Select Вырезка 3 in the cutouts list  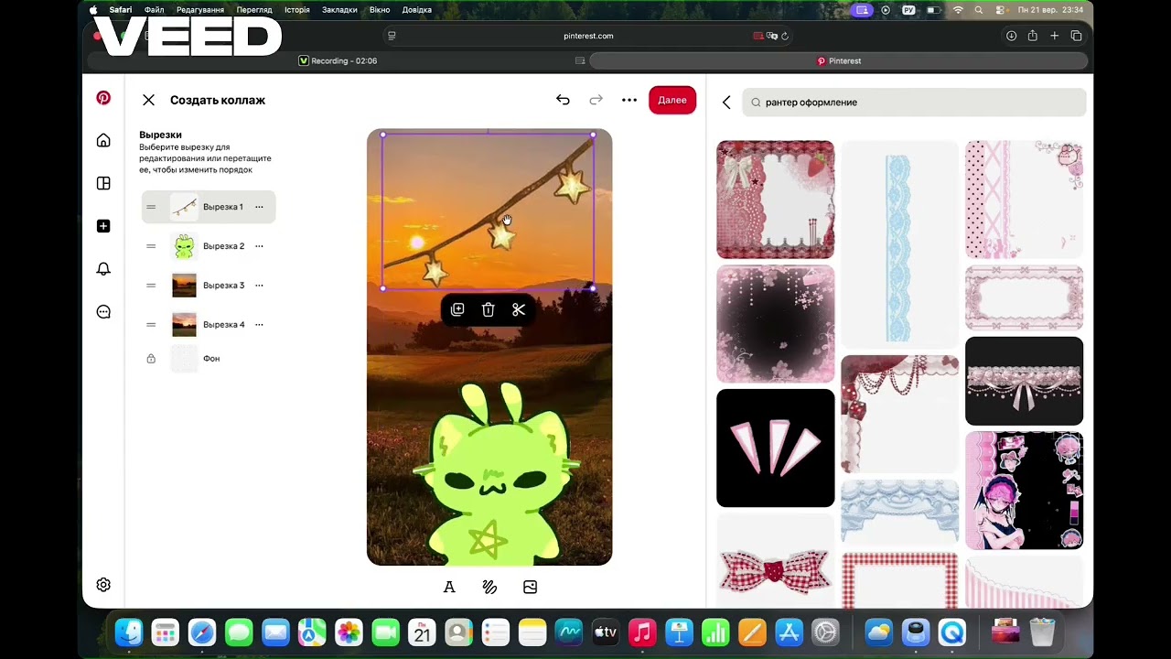209,286
